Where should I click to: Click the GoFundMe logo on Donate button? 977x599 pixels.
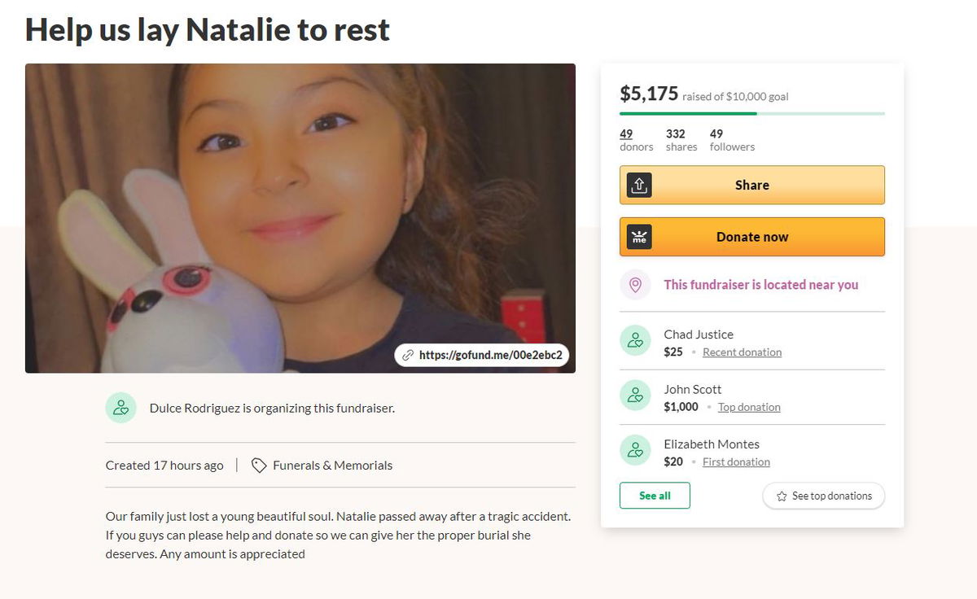pyautogui.click(x=640, y=237)
